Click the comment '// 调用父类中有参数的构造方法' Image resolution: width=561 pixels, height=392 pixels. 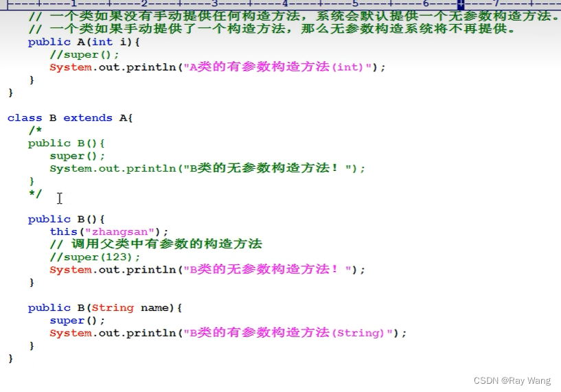156,244
